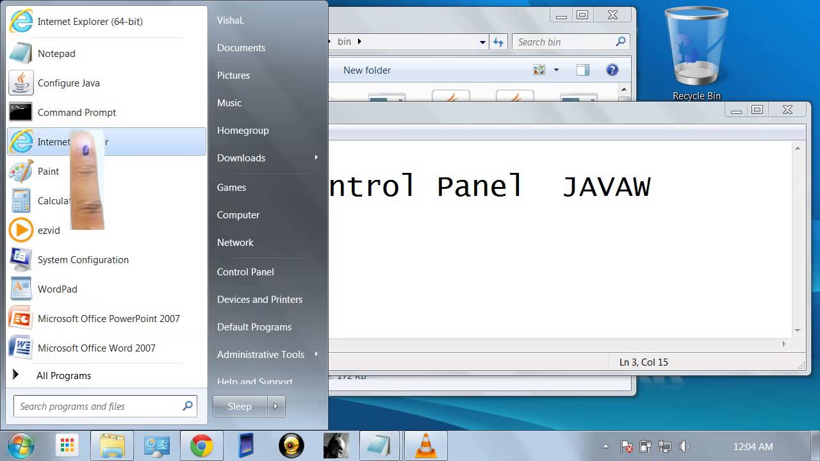Open the control panel taskbar icon

156,445
